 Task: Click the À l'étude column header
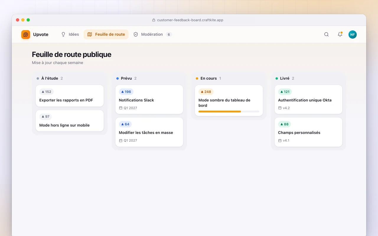(x=50, y=78)
